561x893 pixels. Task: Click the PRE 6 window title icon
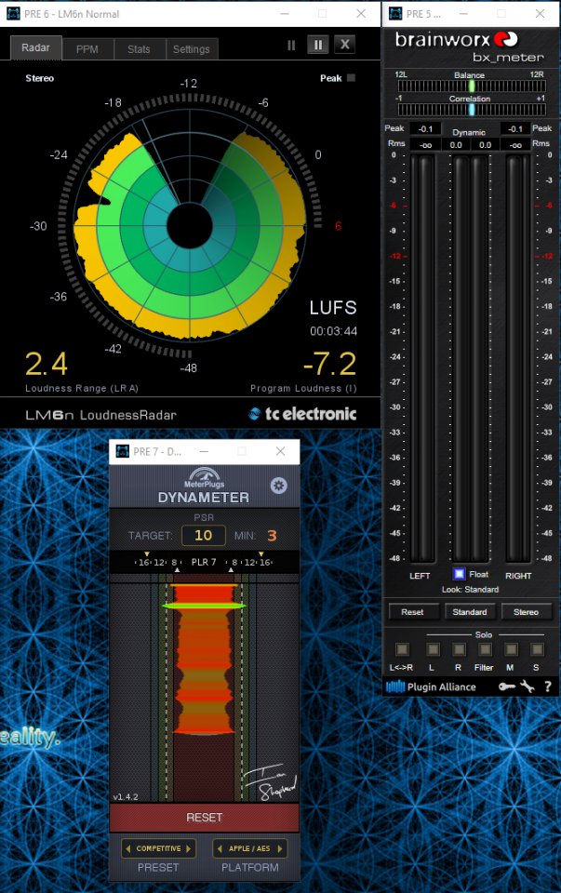(13, 14)
